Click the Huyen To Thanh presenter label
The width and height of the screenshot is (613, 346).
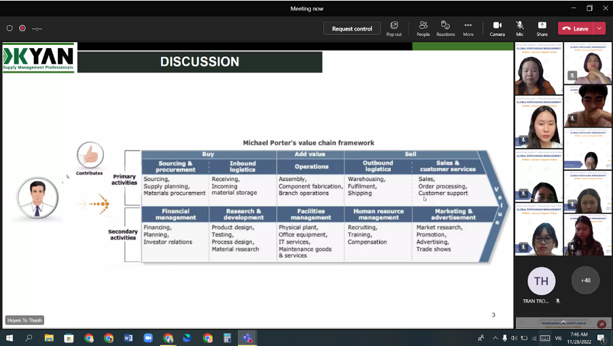tap(24, 320)
